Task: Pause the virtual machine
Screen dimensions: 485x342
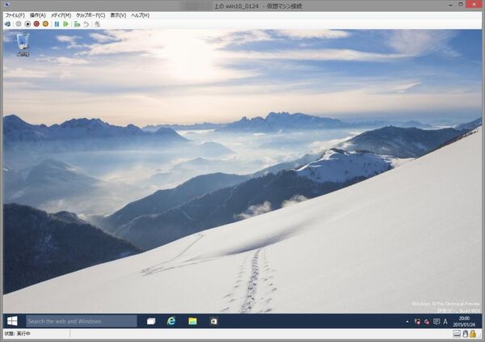Action: coord(57,23)
